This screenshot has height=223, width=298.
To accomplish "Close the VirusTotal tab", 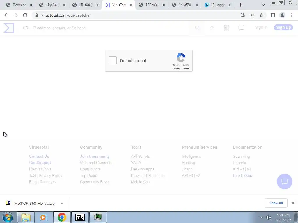I will pos(131,5).
